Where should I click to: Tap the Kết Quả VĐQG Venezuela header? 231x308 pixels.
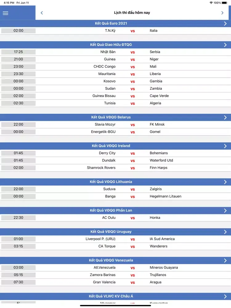(x=111, y=261)
